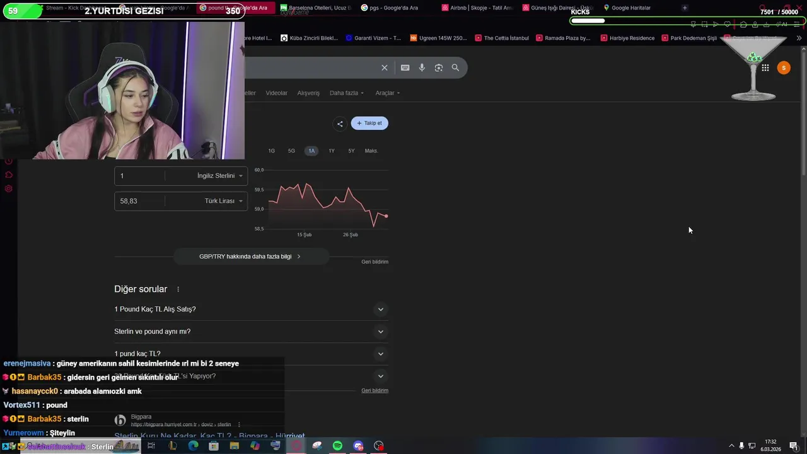807x454 pixels.
Task: Select the 1G chart range
Action: (x=271, y=151)
